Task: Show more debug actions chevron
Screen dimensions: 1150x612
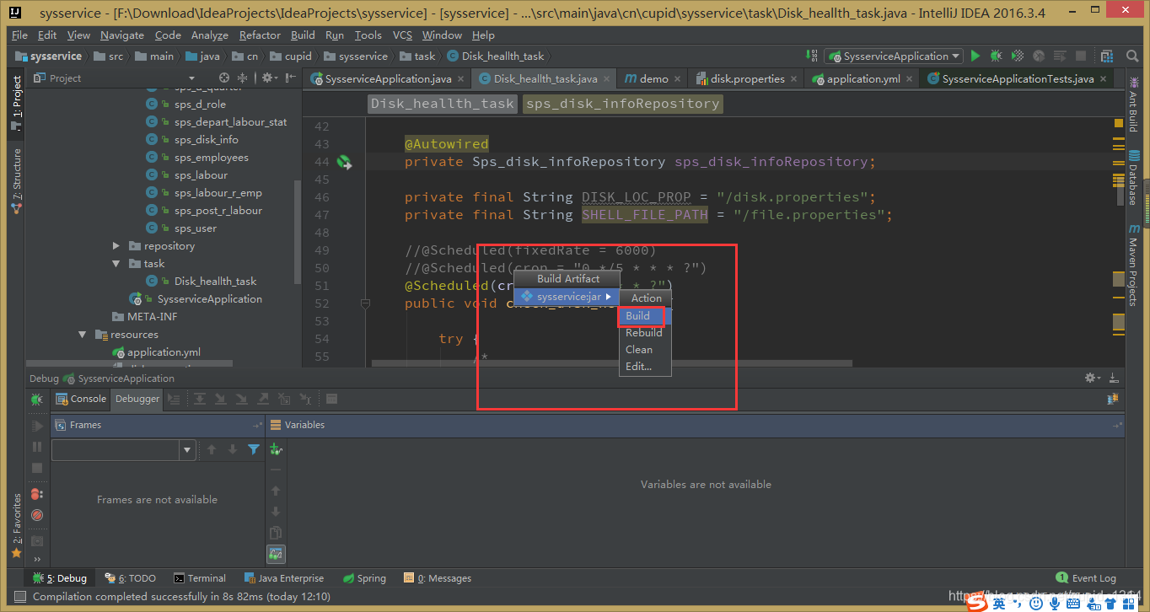Action: [x=37, y=560]
